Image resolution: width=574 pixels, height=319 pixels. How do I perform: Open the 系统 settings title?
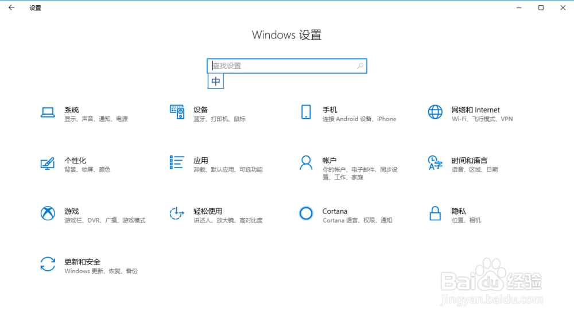click(72, 110)
